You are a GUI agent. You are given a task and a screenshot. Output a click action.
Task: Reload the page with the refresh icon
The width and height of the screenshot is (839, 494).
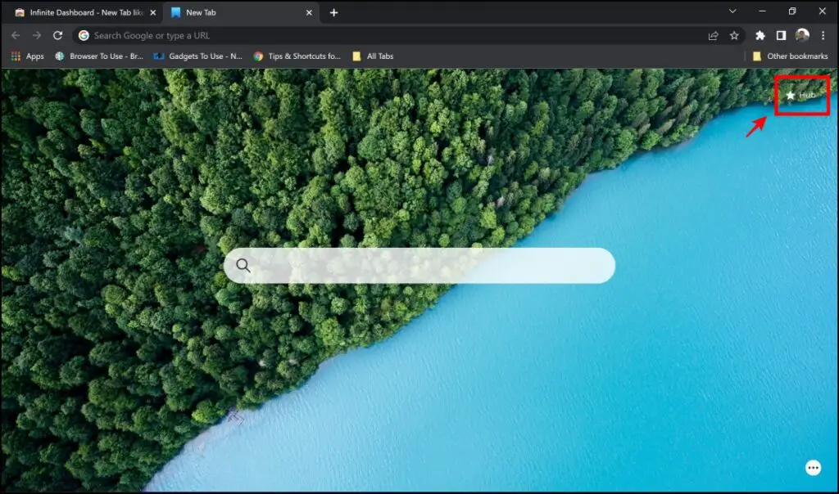tap(57, 35)
